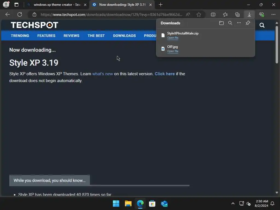Open notification bell in system tray
Image resolution: width=280 pixels, height=210 pixels.
coord(273,203)
